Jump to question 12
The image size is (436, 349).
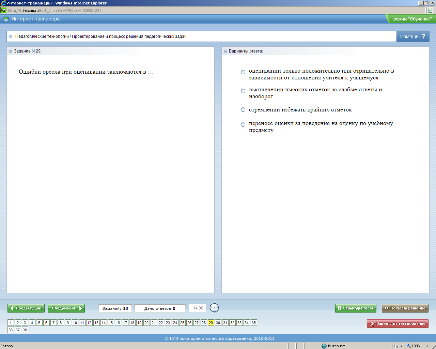pos(89,323)
